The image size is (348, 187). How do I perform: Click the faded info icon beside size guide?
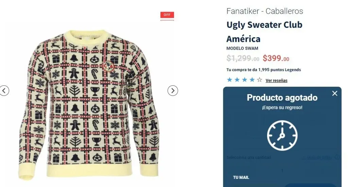tap(337, 157)
